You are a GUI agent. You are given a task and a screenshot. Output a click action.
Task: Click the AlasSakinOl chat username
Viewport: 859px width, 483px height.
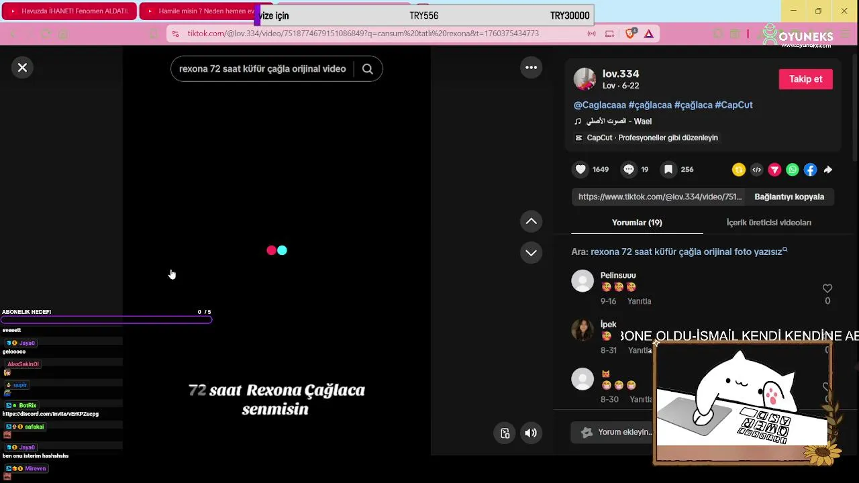tap(23, 364)
